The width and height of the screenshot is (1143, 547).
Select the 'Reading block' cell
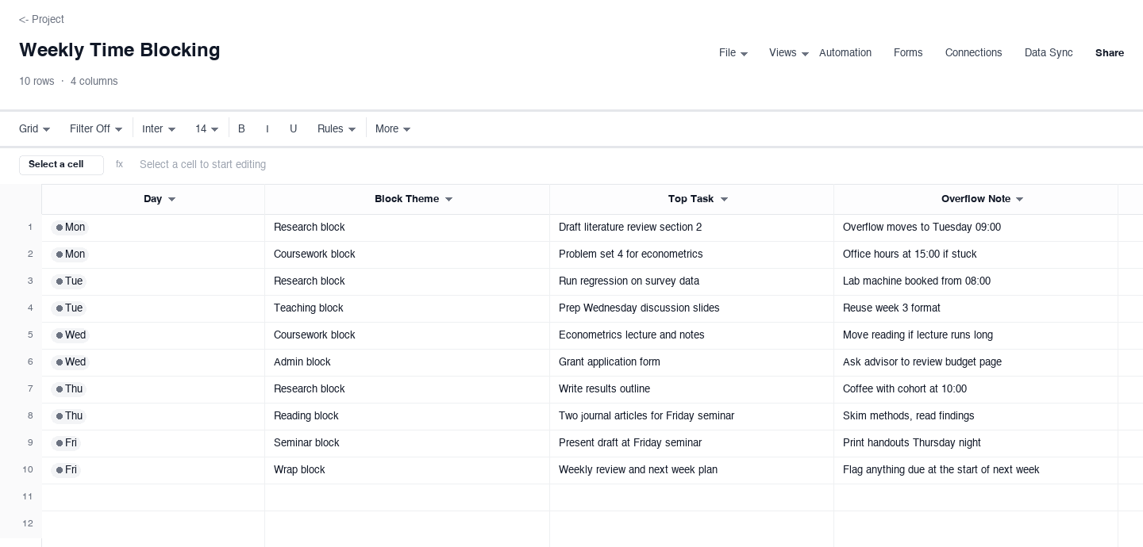(407, 416)
